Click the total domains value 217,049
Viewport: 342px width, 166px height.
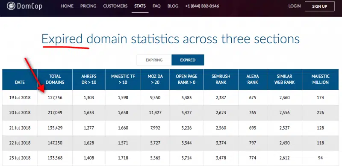point(55,113)
